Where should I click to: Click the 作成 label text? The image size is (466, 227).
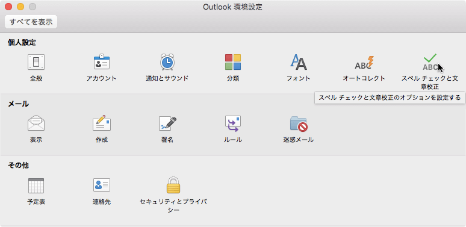coord(102,140)
